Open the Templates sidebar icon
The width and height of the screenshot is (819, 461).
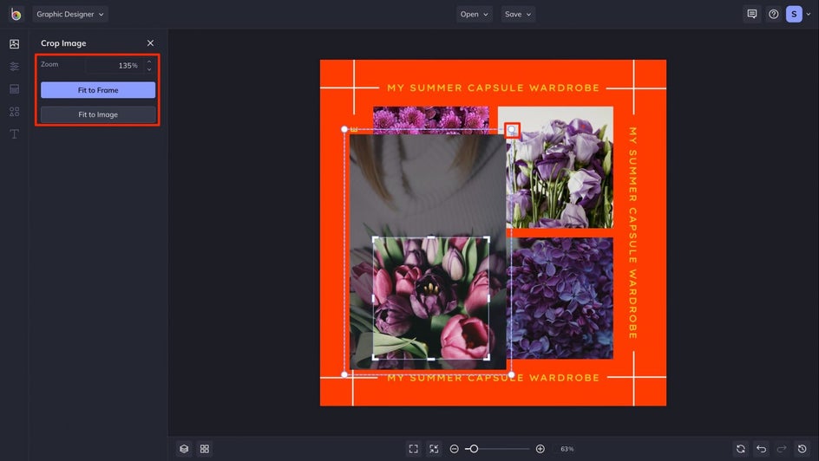(14, 88)
